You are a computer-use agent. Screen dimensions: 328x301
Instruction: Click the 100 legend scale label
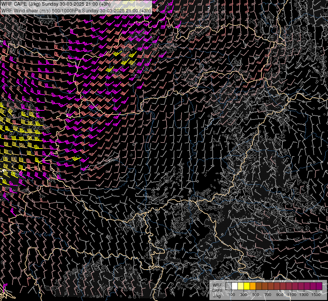tap(232, 295)
